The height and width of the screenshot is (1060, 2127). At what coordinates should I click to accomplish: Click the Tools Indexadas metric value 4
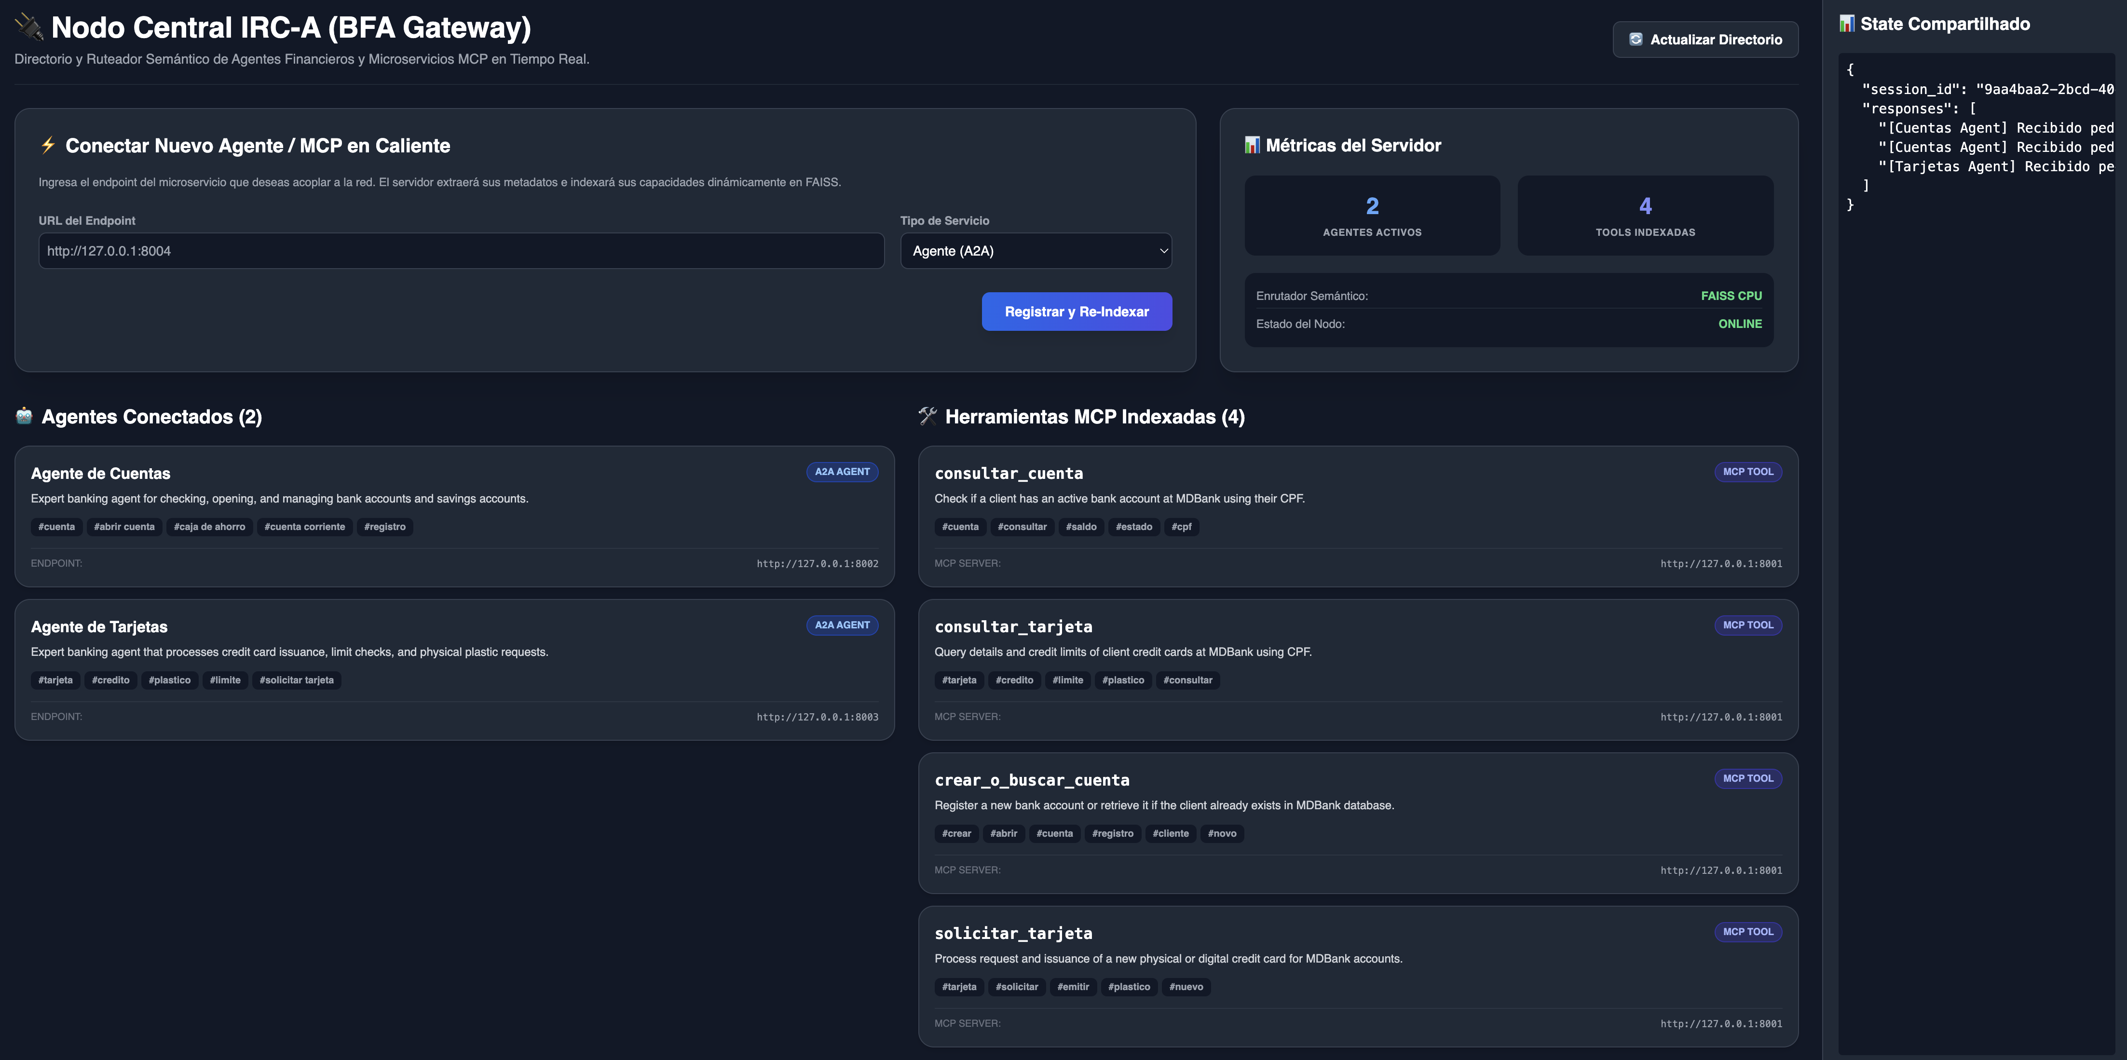pos(1646,205)
